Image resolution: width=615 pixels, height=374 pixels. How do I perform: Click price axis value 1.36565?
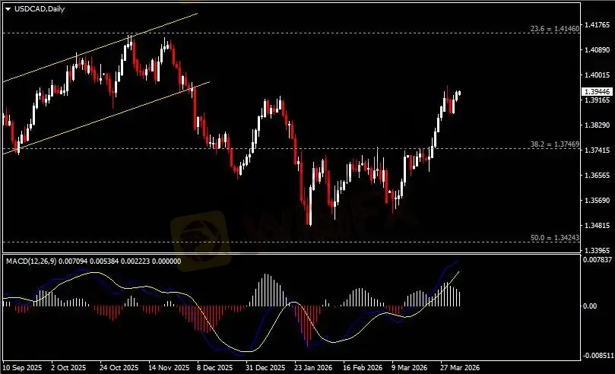pyautogui.click(x=597, y=176)
